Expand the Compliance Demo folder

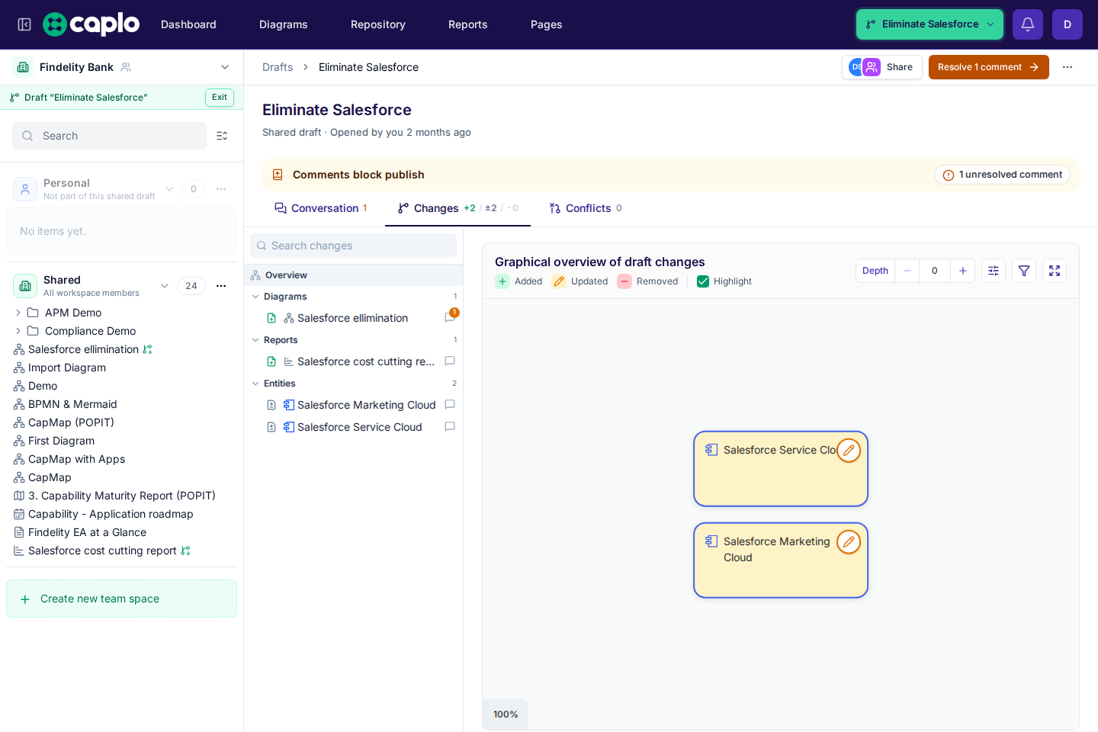pyautogui.click(x=18, y=331)
